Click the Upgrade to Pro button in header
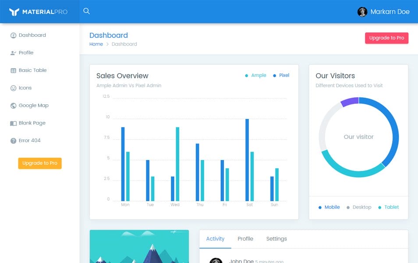 (386, 38)
